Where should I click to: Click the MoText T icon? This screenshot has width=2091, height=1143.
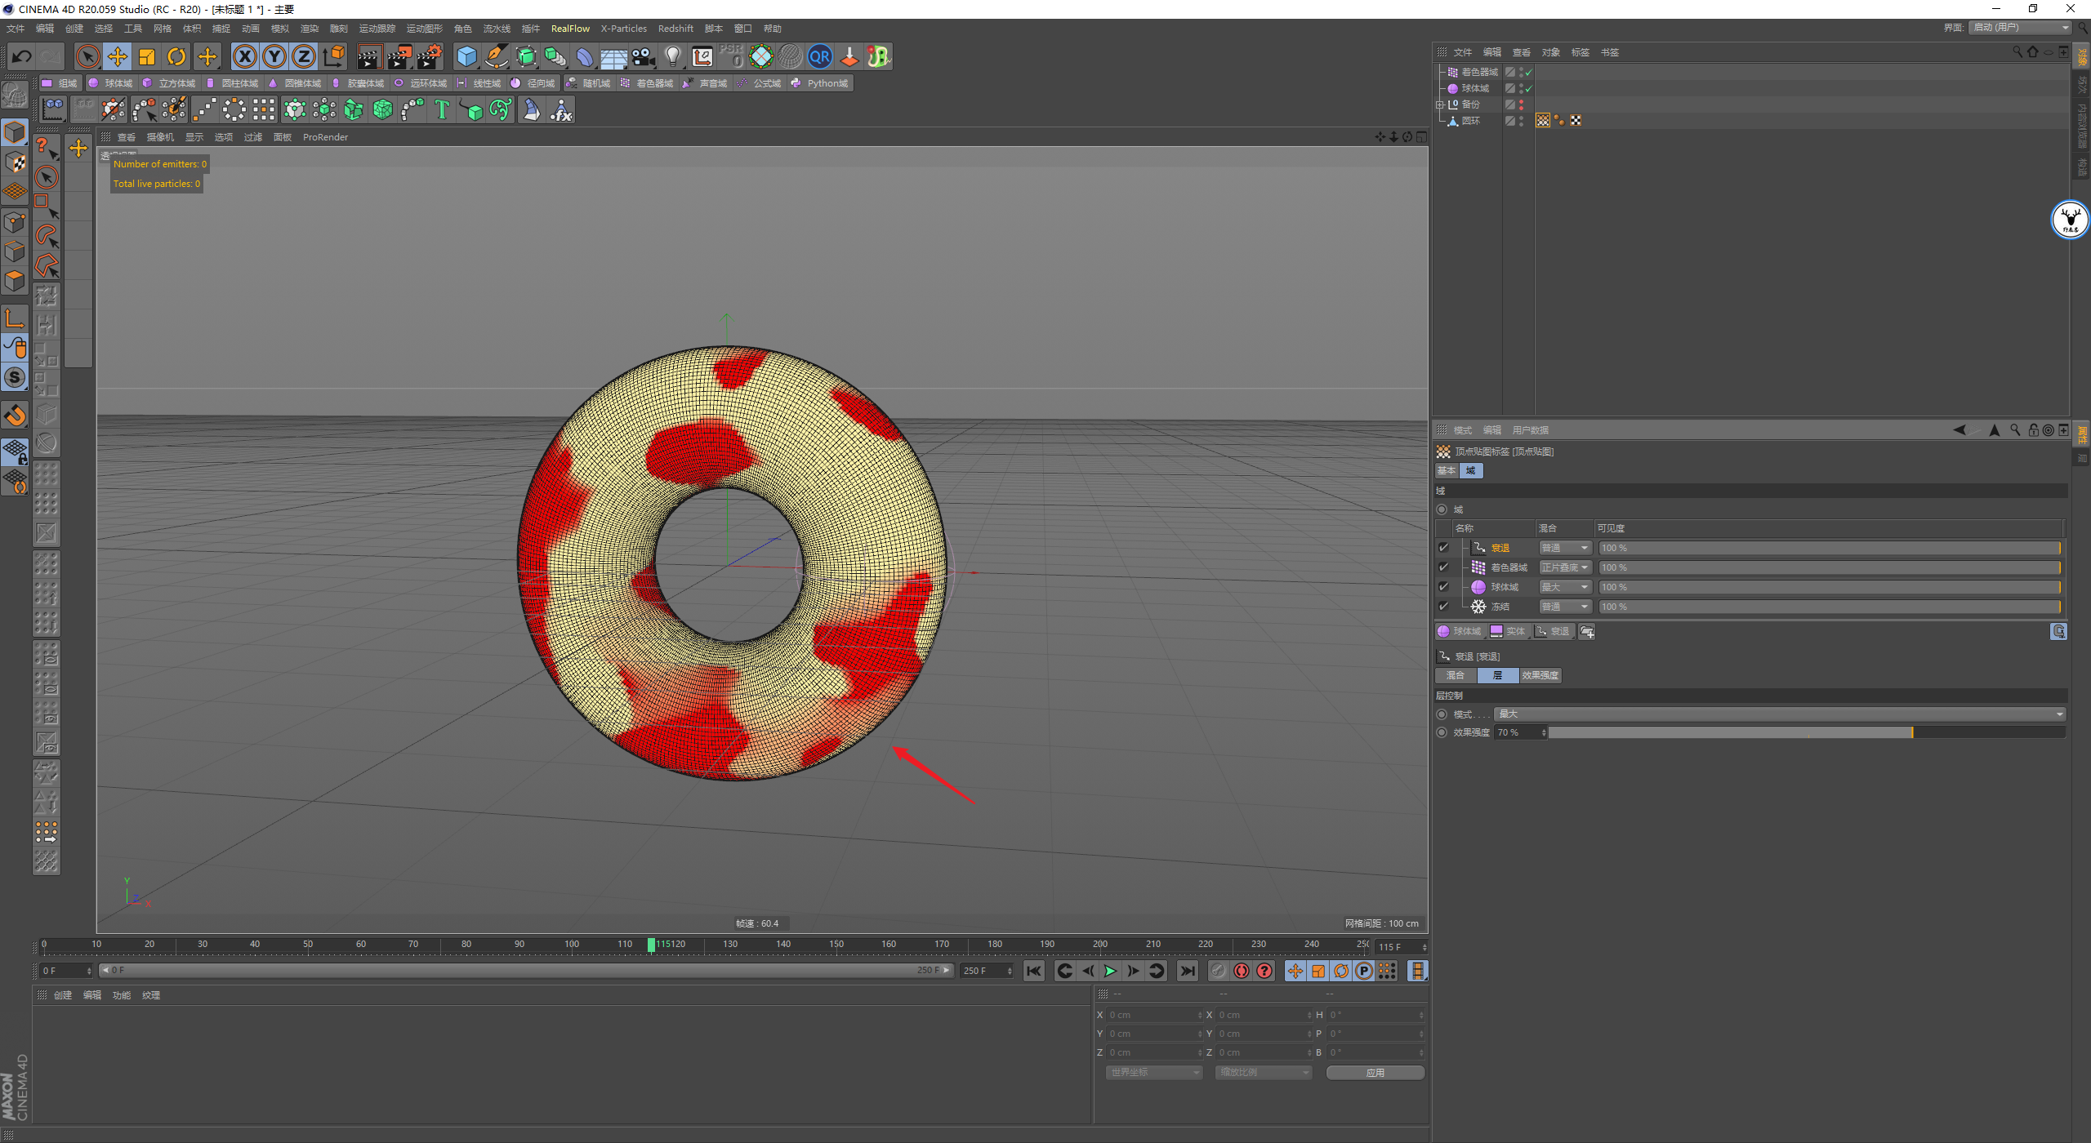[441, 109]
